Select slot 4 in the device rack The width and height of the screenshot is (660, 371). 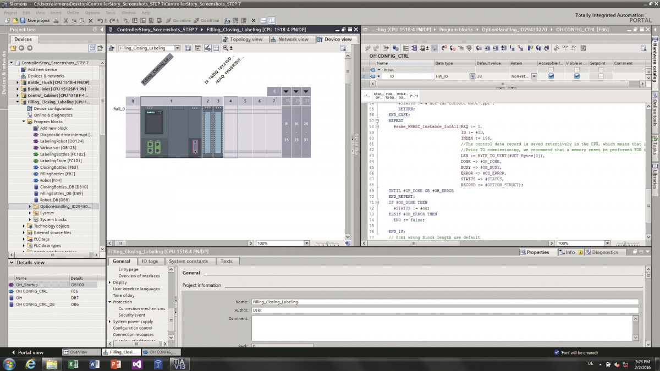tap(230, 126)
